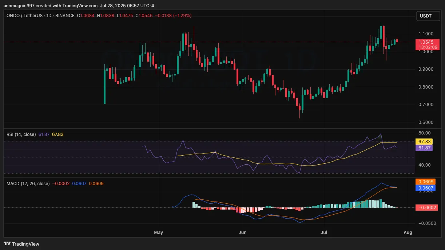This screenshot has height=250, width=445.
Task: Click the TradingView logo icon bottom-left
Action: (x=7, y=243)
